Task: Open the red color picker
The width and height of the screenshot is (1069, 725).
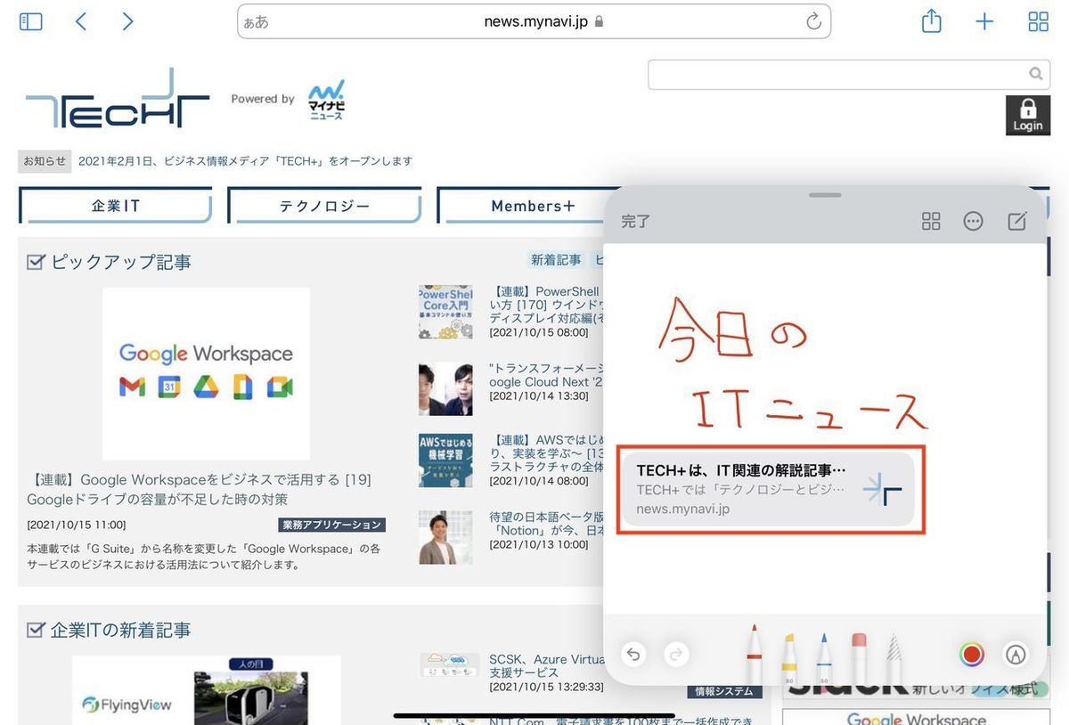Action: pyautogui.click(x=972, y=655)
